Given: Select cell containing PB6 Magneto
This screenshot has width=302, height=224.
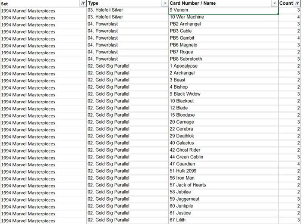Looking at the screenshot, I should pos(223,46).
